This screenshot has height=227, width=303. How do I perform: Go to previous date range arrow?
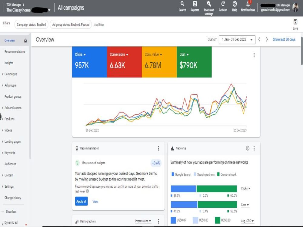coord(259,39)
